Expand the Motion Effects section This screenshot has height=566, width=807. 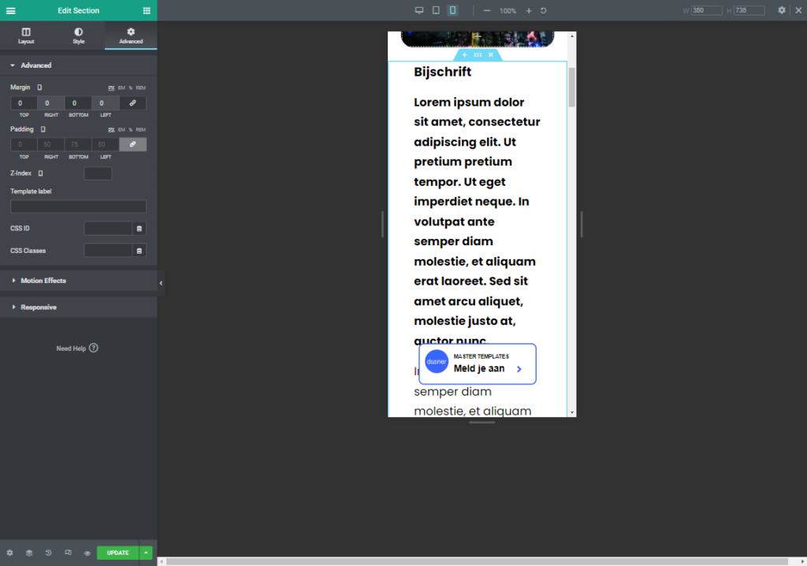coord(43,281)
